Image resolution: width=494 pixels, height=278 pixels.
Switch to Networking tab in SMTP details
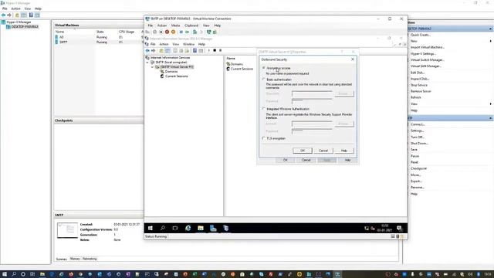tap(90, 259)
